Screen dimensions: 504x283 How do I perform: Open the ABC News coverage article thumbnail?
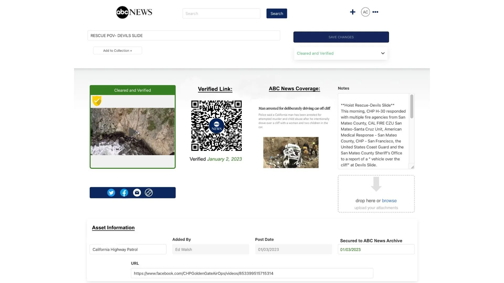pos(291,153)
